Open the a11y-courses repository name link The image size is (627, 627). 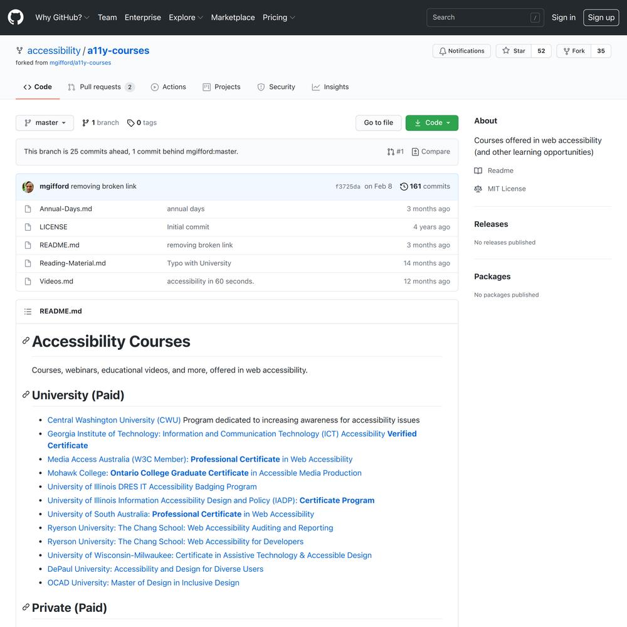point(119,51)
